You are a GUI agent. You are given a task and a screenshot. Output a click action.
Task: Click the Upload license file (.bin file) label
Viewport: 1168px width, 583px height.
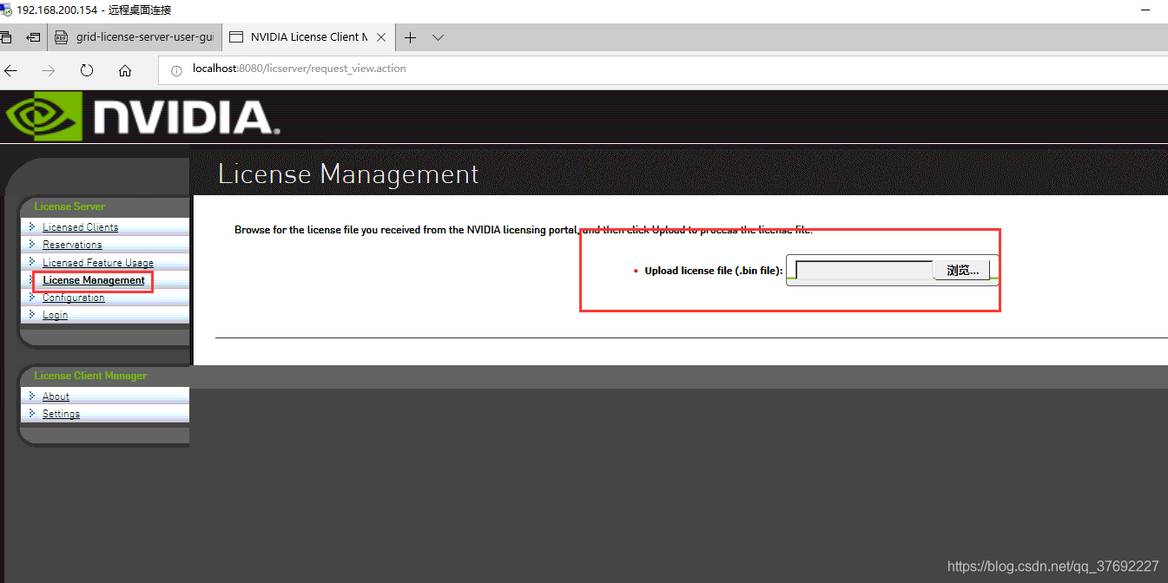tap(714, 271)
